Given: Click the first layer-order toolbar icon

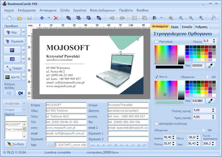Looking at the screenshot, I should pyautogui.click(x=68, y=18).
